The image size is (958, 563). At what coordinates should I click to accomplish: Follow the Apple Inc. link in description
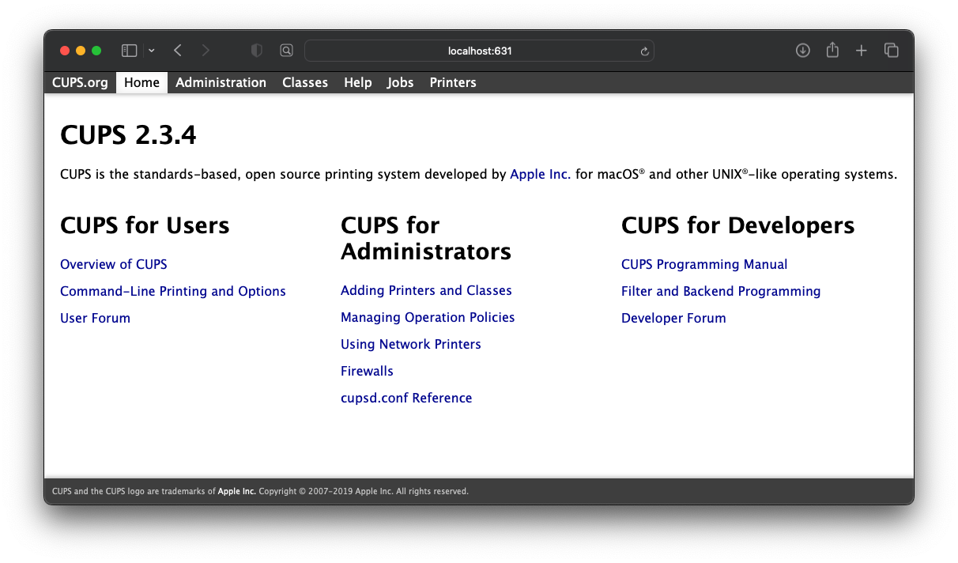tap(540, 174)
